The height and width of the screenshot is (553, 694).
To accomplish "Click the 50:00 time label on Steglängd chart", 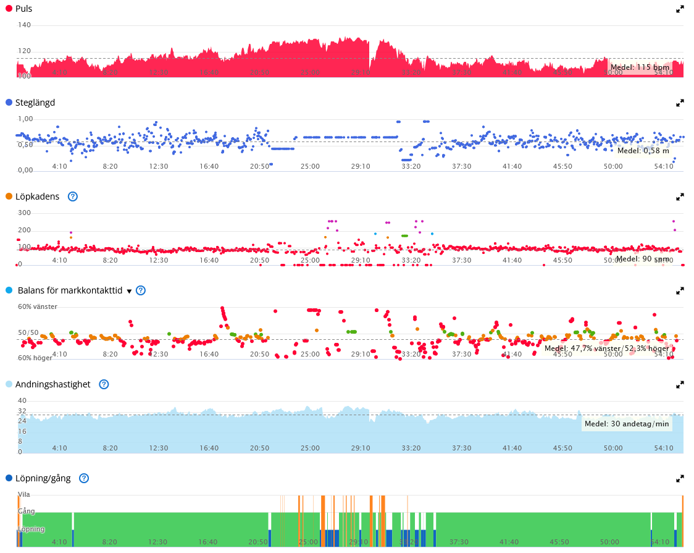I will point(613,166).
